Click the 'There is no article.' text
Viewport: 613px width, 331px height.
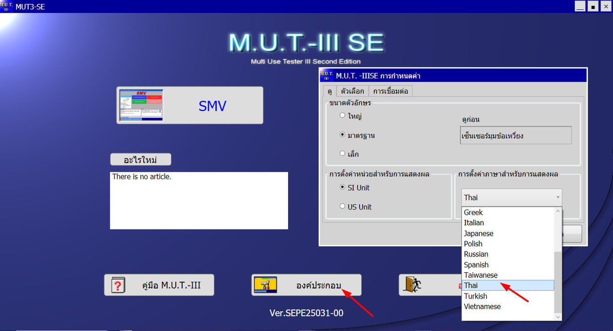pos(141,177)
